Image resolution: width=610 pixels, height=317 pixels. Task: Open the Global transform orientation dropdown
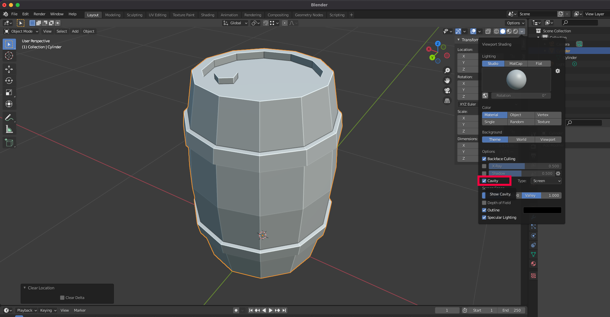(235, 23)
